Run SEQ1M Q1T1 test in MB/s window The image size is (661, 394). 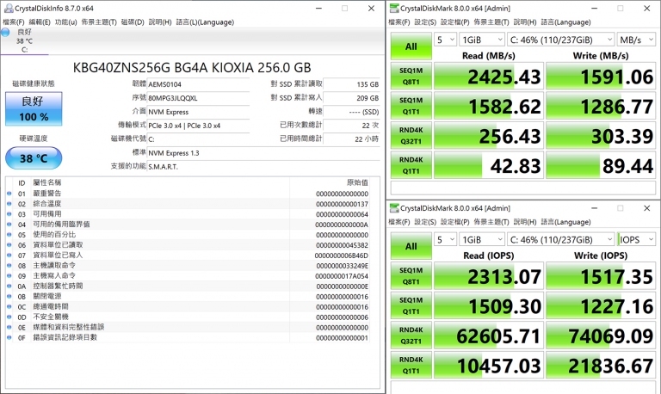[411, 106]
